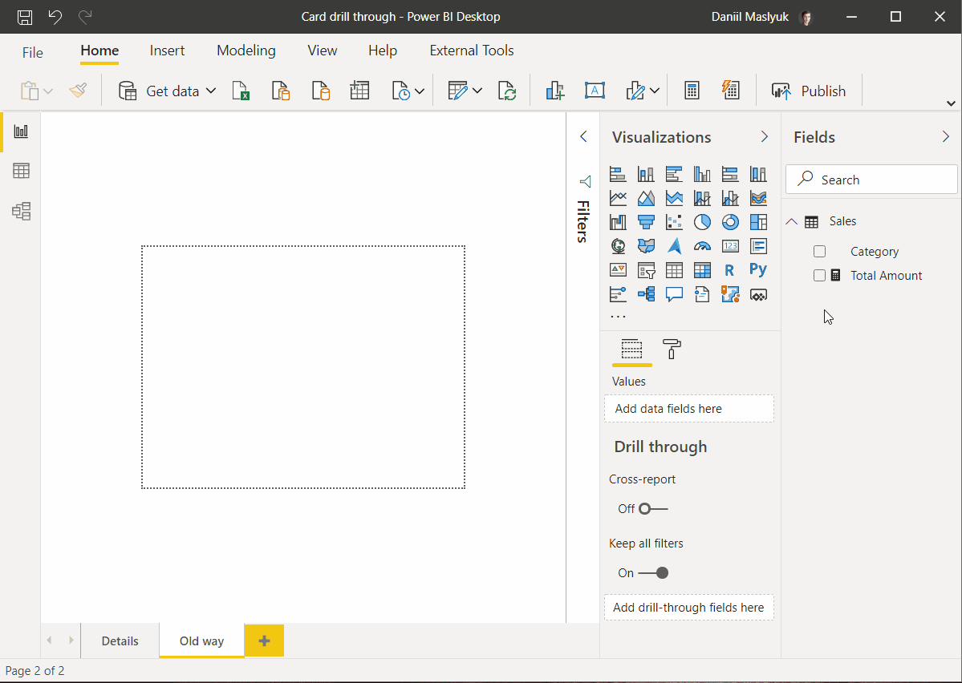Screen dimensions: 962x683
Task: Click the Fields search box
Action: (x=871, y=180)
